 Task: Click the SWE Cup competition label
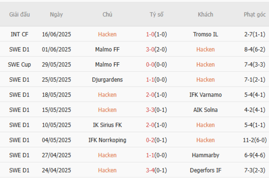point(19,65)
